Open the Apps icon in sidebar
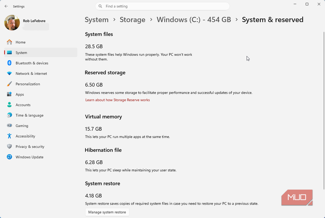Image resolution: width=325 pixels, height=218 pixels. point(9,94)
